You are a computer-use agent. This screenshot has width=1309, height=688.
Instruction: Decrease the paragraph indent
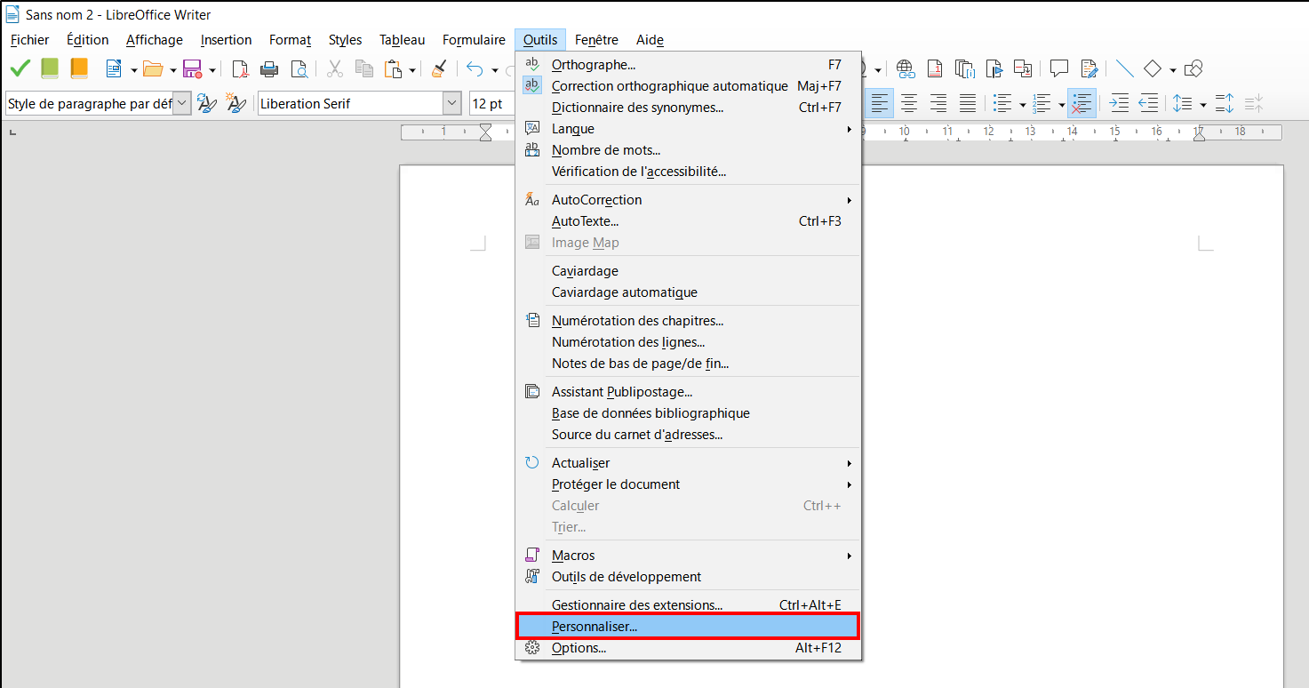(1148, 103)
